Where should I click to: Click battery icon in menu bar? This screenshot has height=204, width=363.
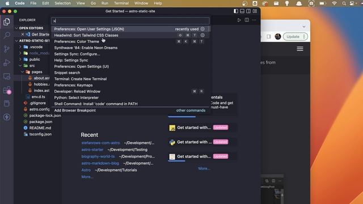pyautogui.click(x=323, y=3)
